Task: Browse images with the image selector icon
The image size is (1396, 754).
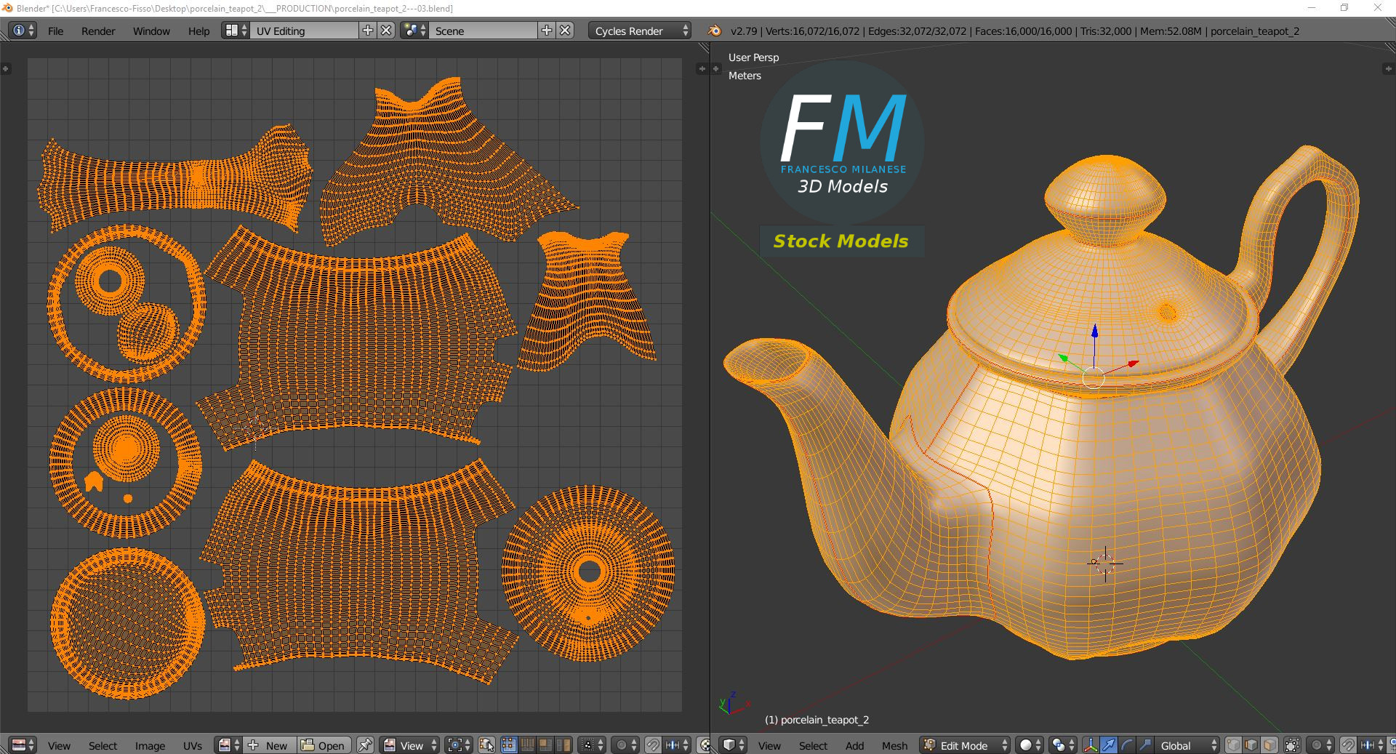Action: [x=228, y=745]
